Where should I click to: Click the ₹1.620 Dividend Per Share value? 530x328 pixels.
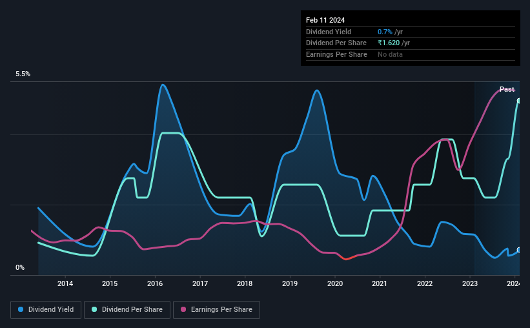click(x=389, y=43)
